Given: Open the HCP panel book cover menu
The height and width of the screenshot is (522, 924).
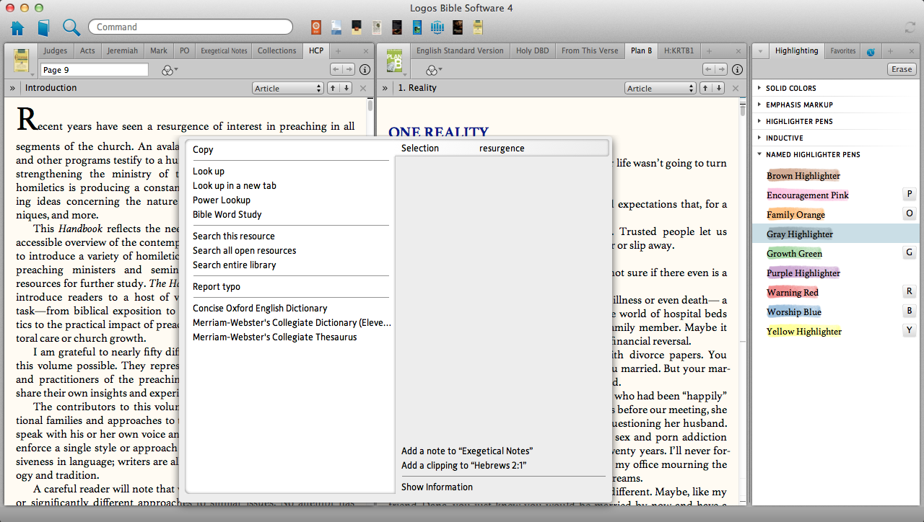Looking at the screenshot, I should (x=22, y=61).
